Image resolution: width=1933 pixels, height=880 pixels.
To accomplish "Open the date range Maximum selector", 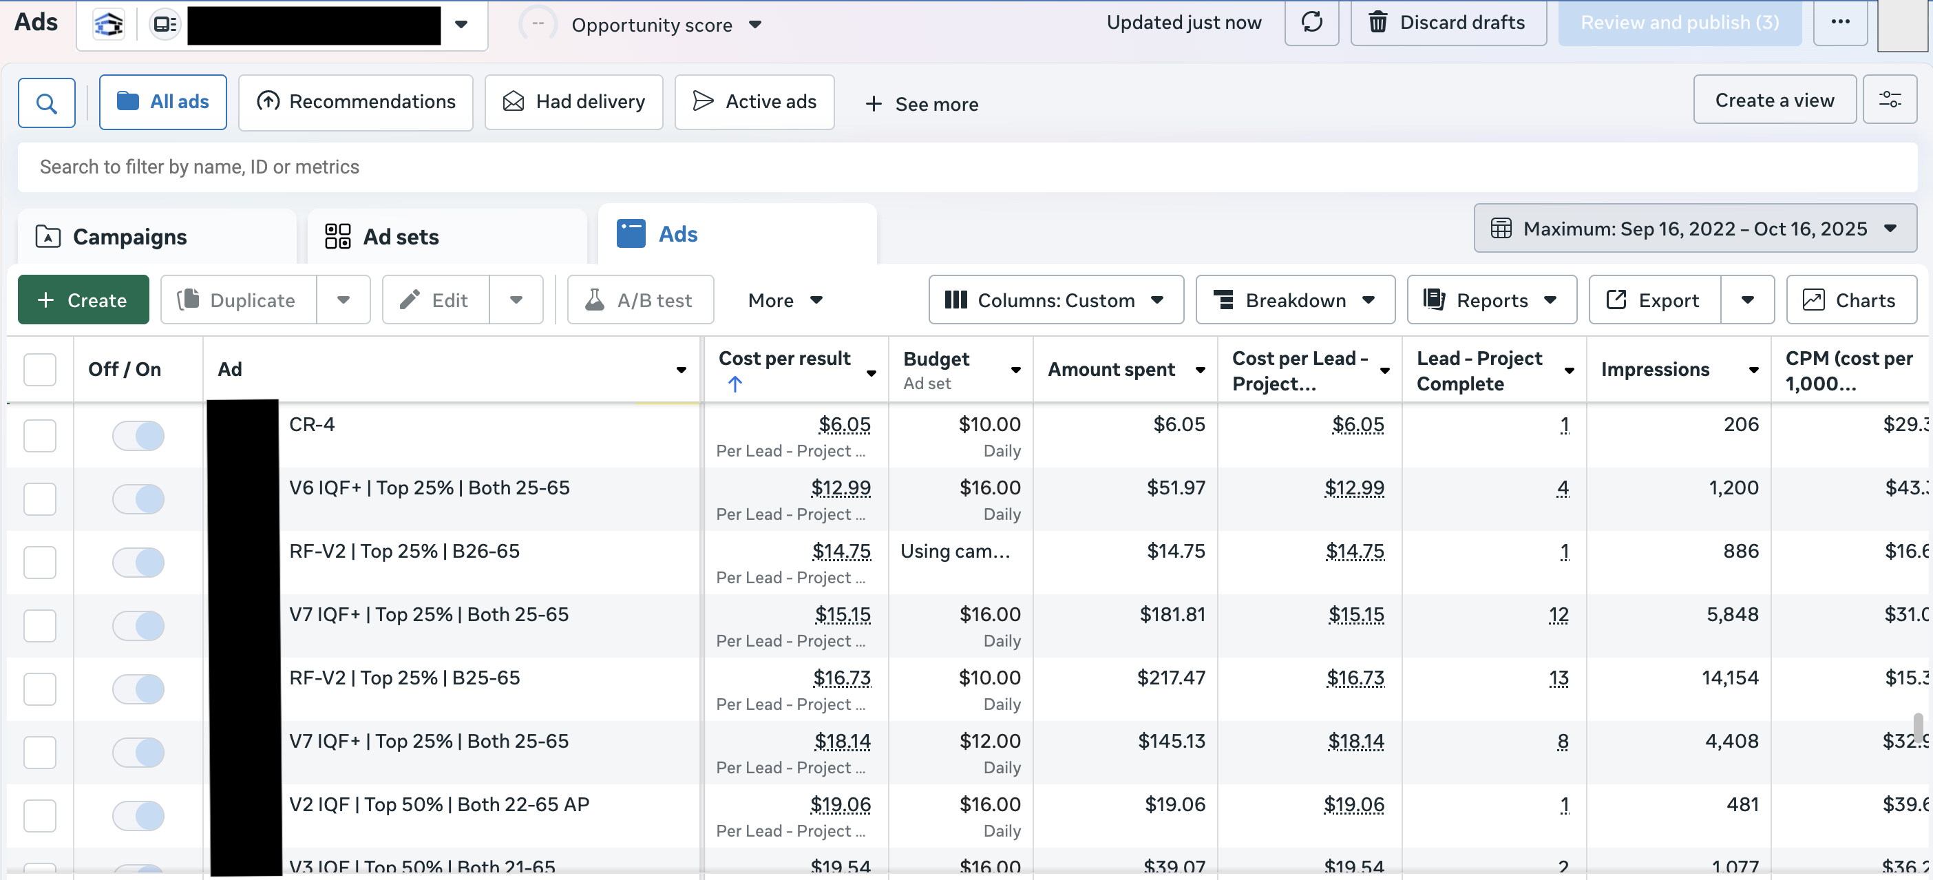I will [1695, 228].
